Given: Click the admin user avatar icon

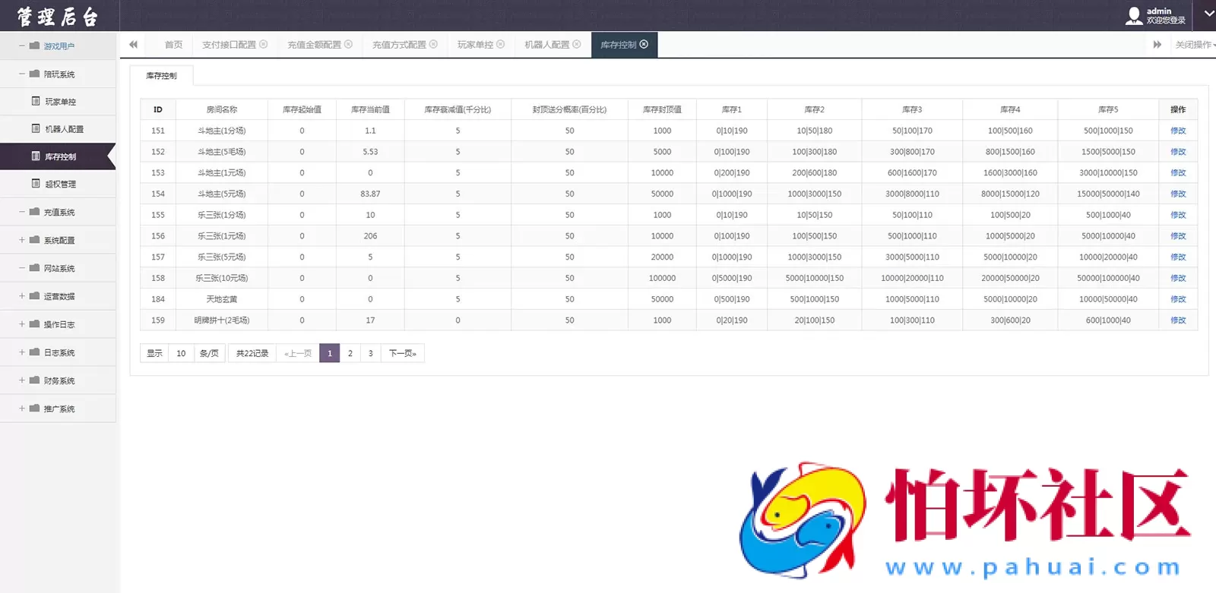Looking at the screenshot, I should point(1134,15).
